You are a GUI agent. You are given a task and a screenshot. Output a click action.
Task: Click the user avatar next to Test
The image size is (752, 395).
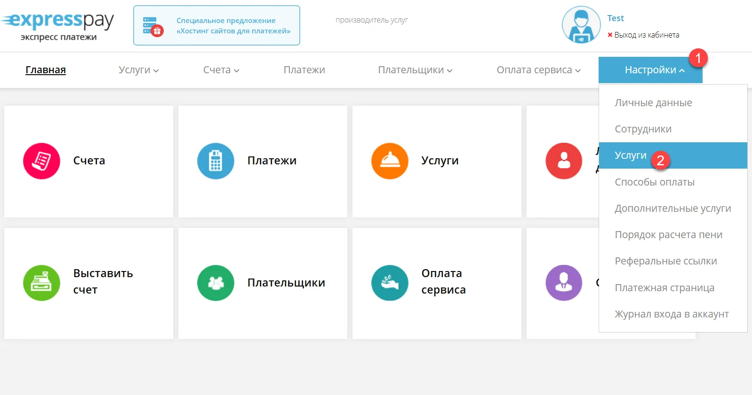pos(581,25)
